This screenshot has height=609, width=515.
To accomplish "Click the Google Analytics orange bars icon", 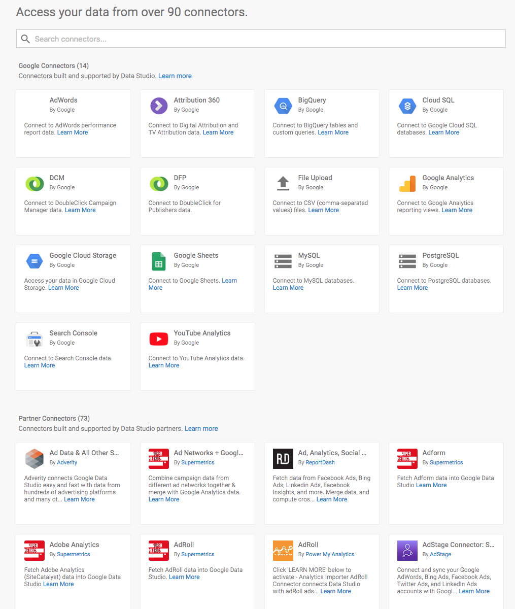I will pos(407,183).
